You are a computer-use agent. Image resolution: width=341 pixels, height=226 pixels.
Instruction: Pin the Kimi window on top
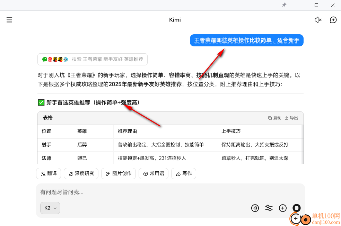(284, 5)
